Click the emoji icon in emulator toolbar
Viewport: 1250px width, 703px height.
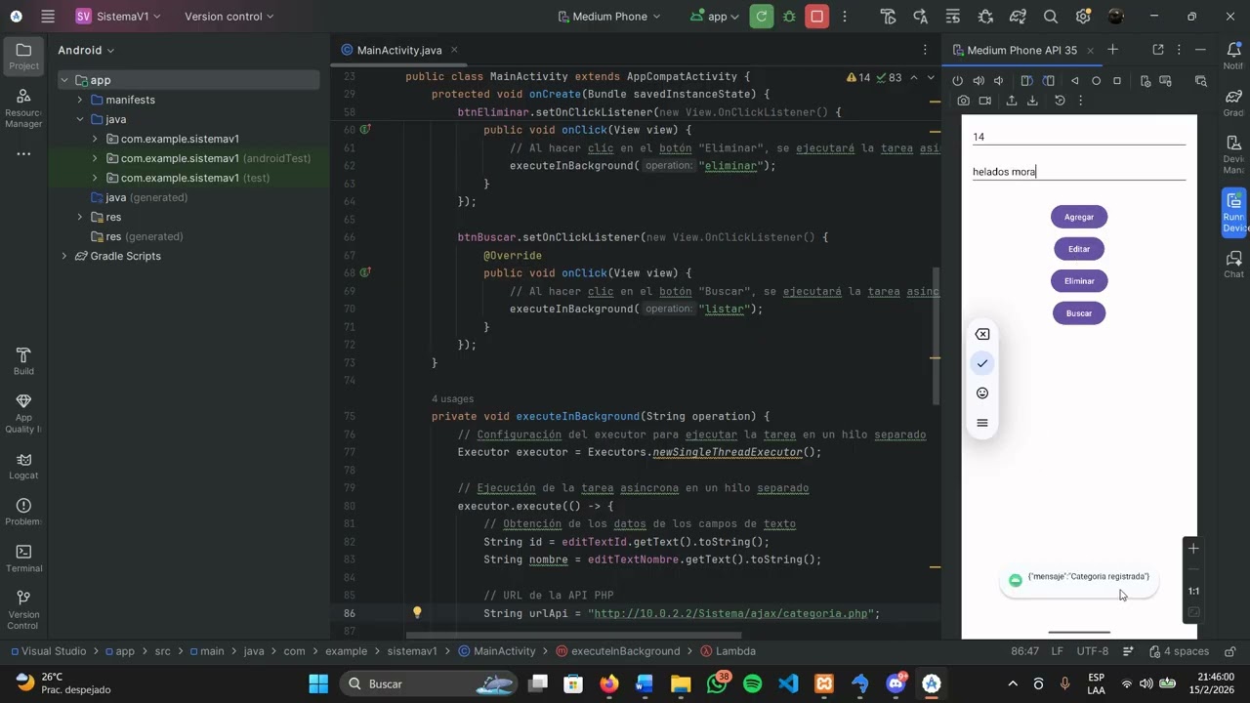(x=982, y=393)
